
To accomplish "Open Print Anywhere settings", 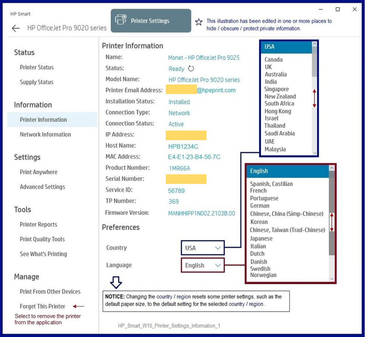I will coord(38,172).
